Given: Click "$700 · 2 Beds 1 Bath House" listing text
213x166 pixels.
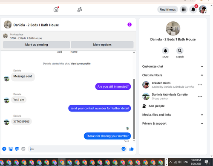Looking at the screenshot, I should coord(26,38).
